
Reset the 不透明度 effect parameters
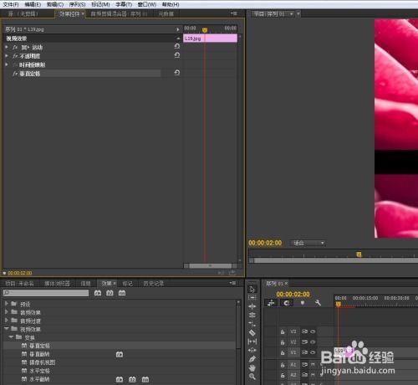pyautogui.click(x=177, y=55)
